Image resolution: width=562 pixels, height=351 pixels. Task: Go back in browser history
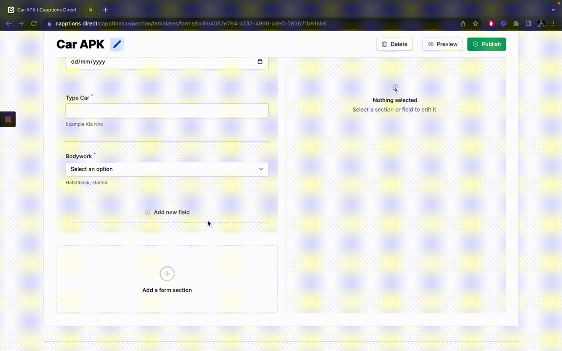9,23
